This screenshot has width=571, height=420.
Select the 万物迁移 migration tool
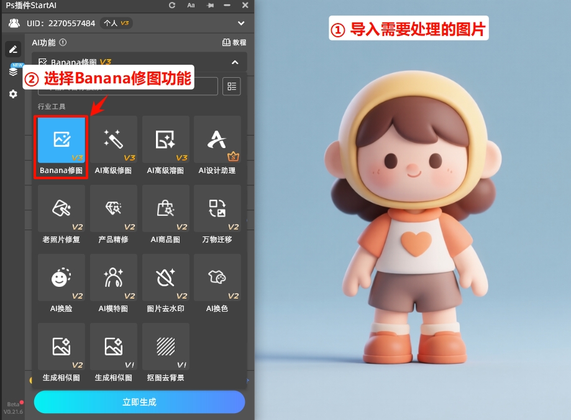(x=217, y=208)
